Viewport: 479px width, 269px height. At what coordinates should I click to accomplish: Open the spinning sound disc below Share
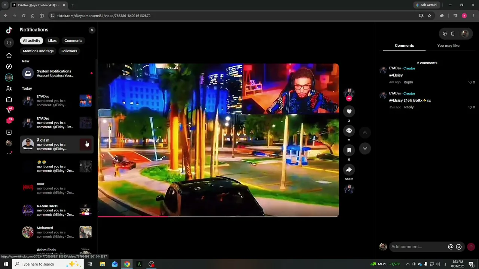click(349, 189)
